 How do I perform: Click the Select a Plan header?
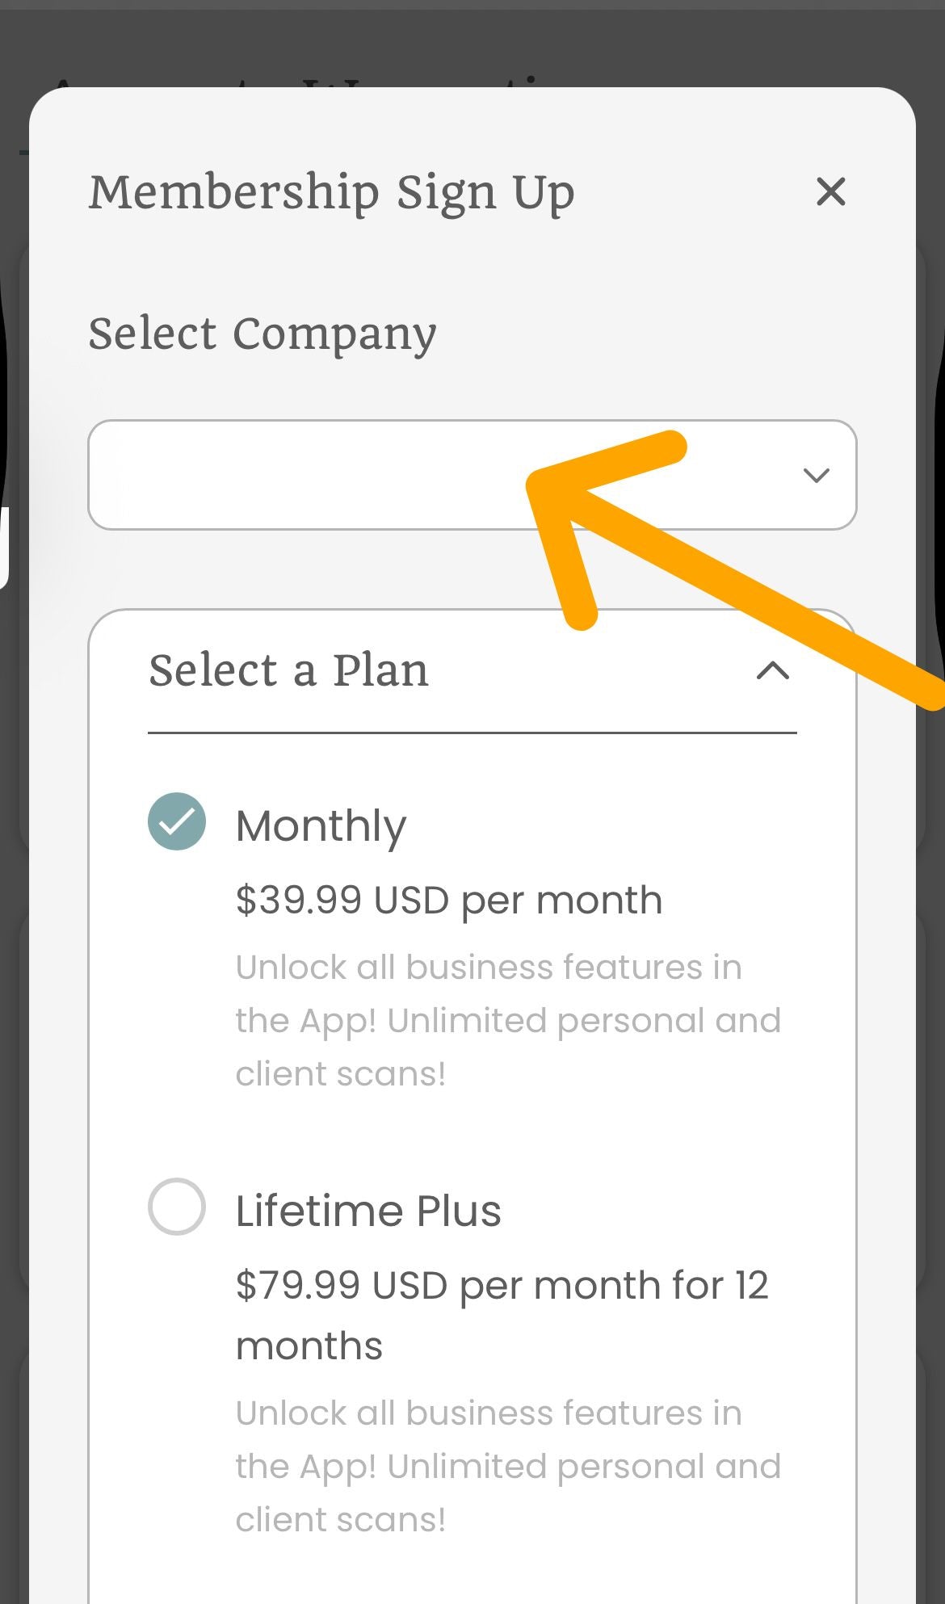pos(288,670)
